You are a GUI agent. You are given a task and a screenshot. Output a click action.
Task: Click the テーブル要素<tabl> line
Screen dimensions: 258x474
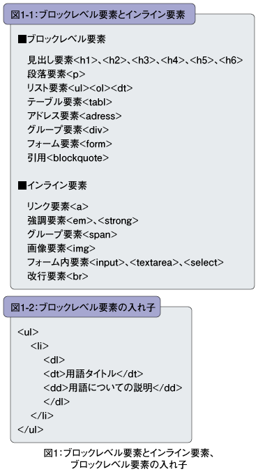pos(70,102)
